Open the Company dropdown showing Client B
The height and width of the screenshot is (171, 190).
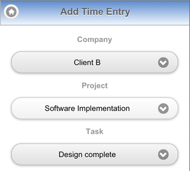[95, 63]
